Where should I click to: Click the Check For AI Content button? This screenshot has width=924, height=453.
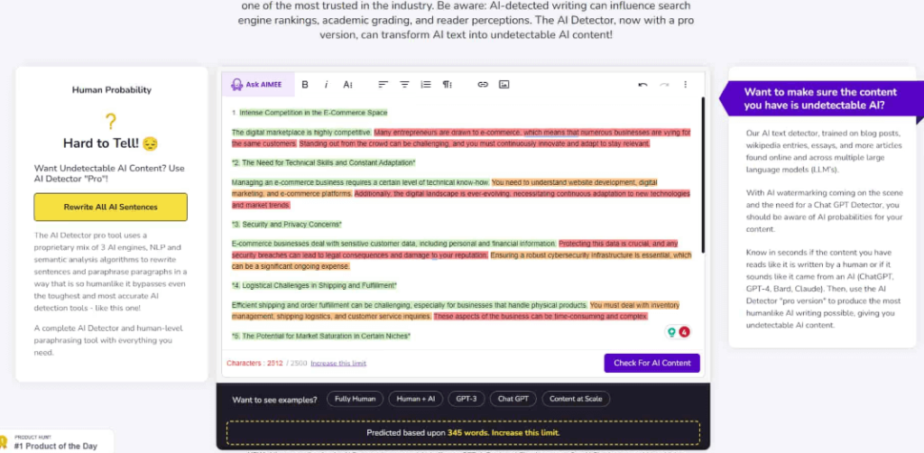tap(651, 363)
